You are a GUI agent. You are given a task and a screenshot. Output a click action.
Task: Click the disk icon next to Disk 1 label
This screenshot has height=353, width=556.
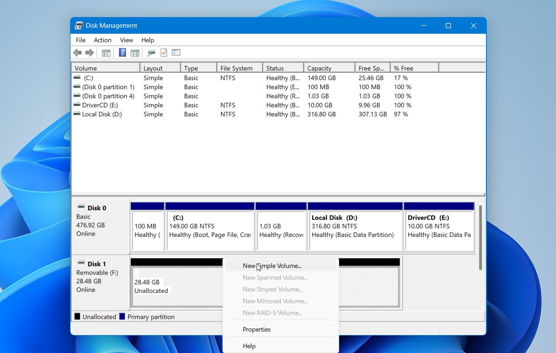coord(81,263)
